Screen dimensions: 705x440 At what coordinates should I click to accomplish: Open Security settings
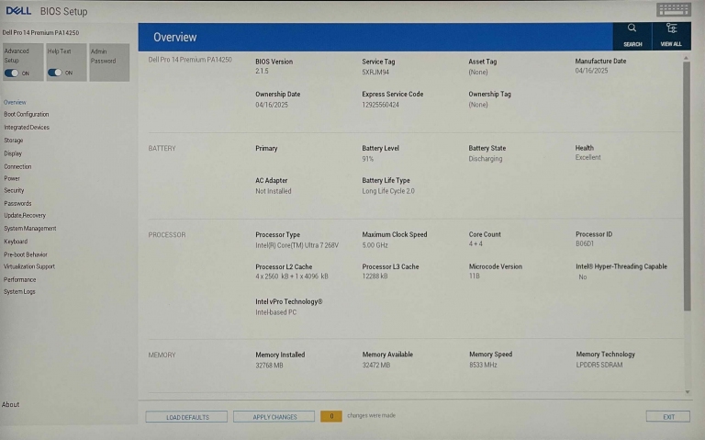14,190
